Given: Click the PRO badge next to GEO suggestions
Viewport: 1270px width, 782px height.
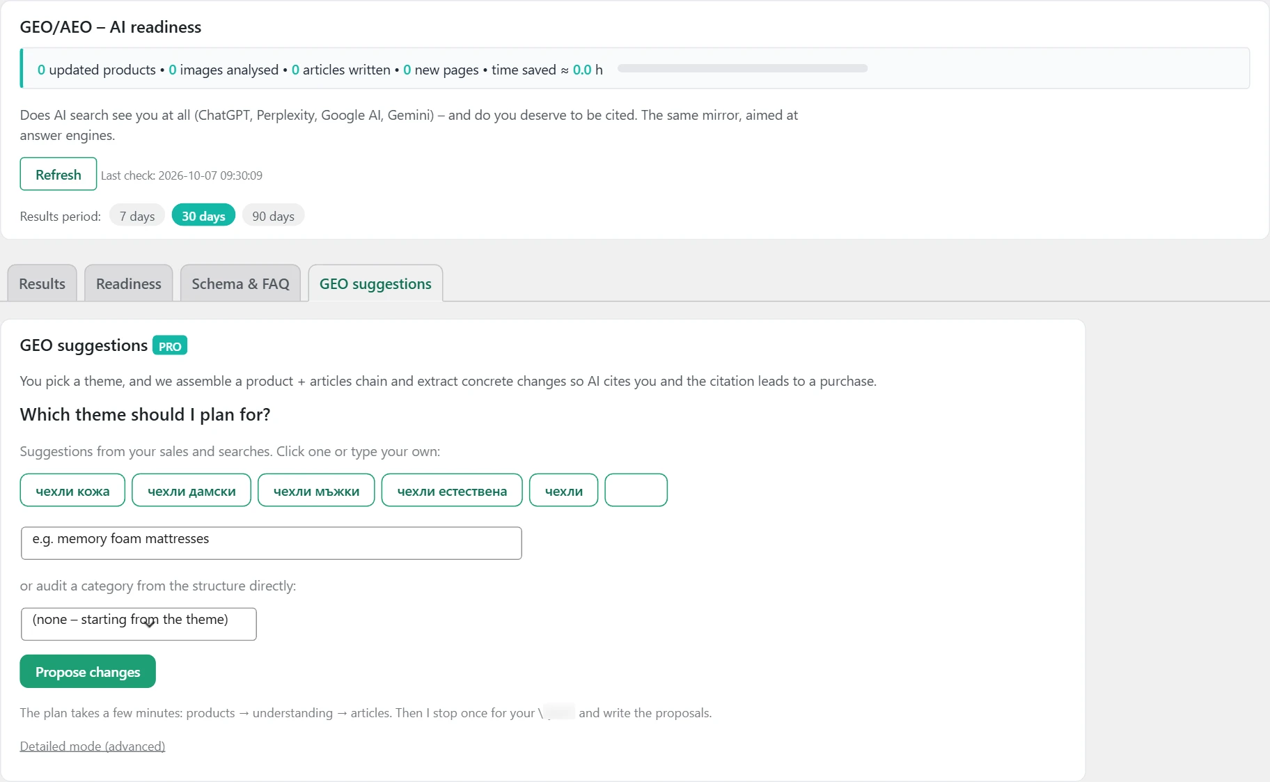Looking at the screenshot, I should (x=170, y=346).
